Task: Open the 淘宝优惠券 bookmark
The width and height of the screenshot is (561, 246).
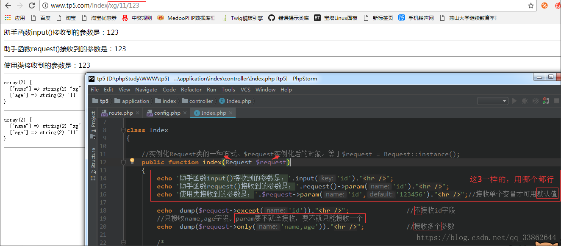Action: click(x=99, y=18)
